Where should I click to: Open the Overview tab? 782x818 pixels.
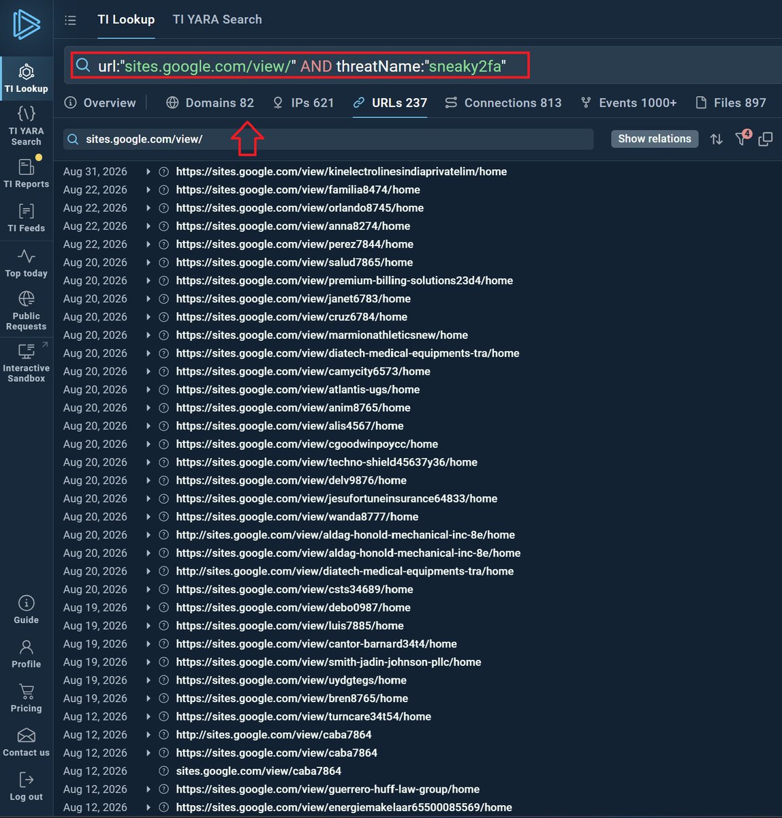pyautogui.click(x=100, y=103)
